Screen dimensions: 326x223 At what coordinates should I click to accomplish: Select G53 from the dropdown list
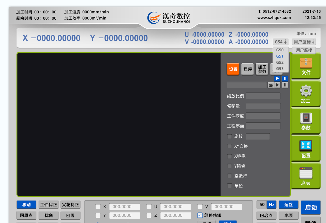click(x=280, y=69)
